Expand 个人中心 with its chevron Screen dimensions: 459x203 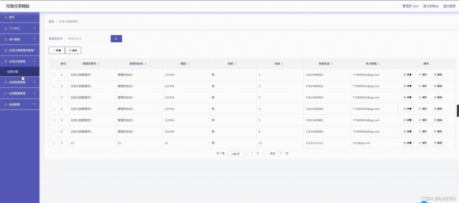point(34,28)
